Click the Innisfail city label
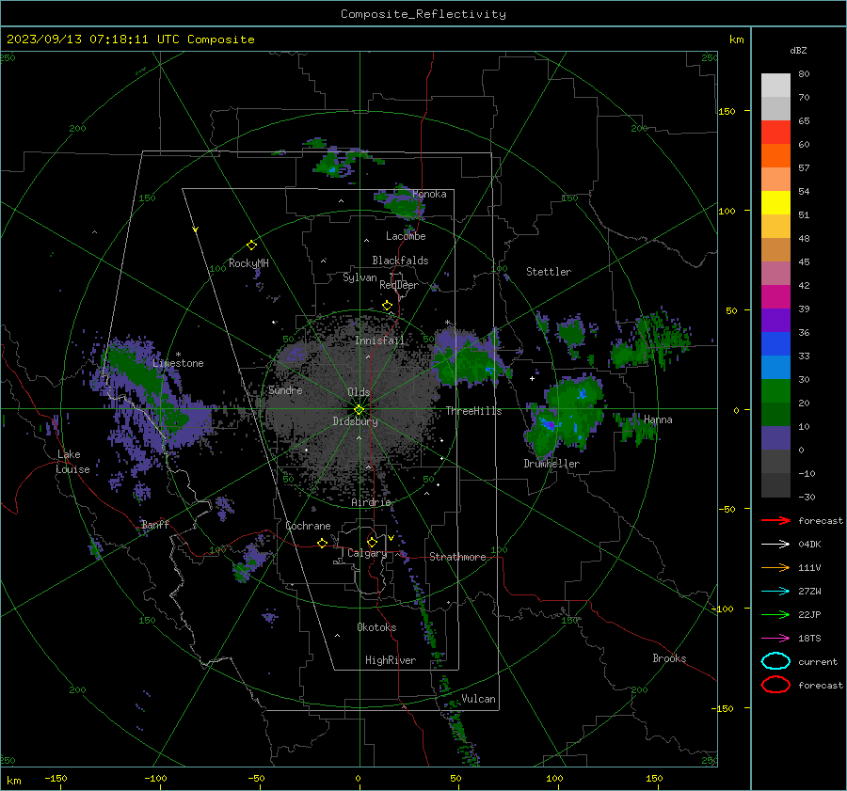The width and height of the screenshot is (847, 791). (x=380, y=340)
